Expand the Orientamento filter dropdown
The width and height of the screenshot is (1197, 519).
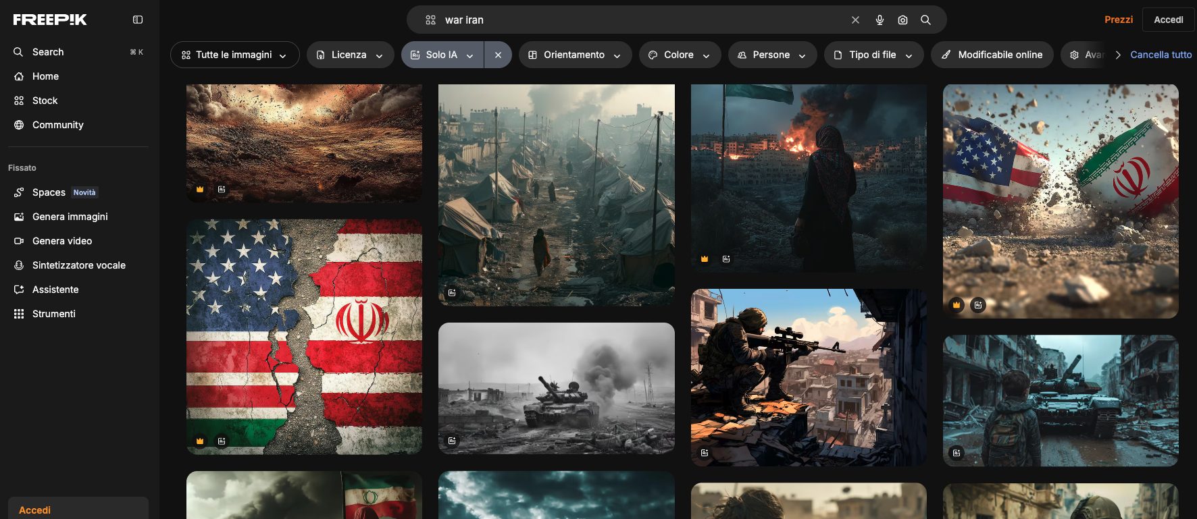[576, 55]
